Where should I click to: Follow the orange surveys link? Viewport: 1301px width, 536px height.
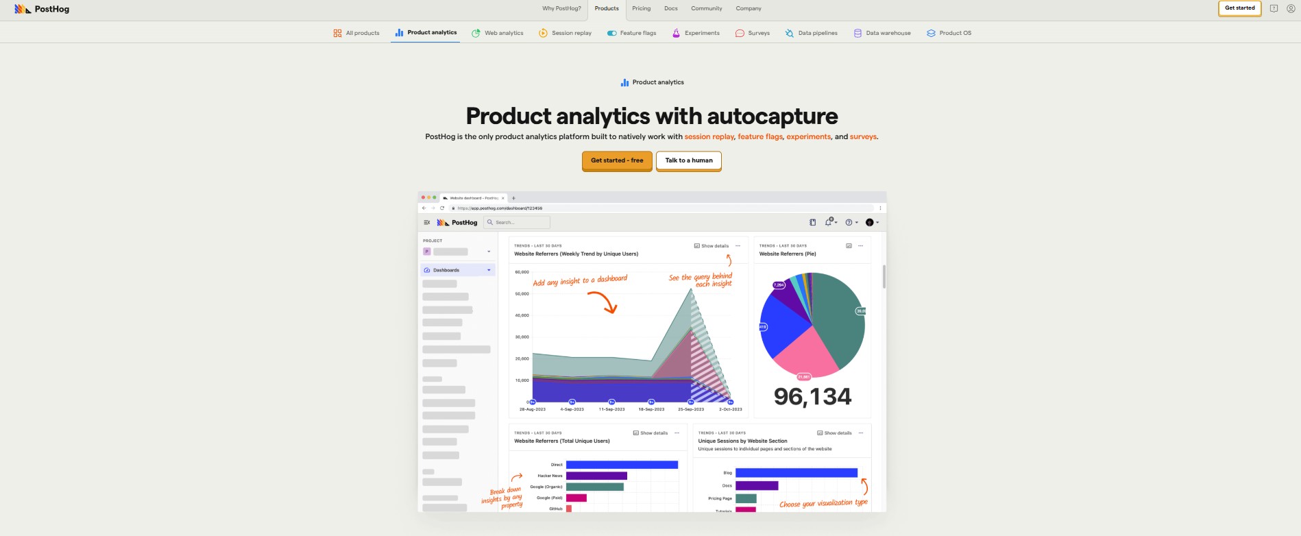[863, 136]
